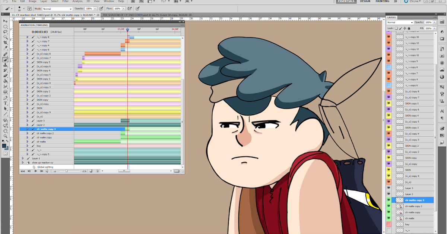Click the playhead marker in the timeline
This screenshot has height=234, width=447.
[x=128, y=29]
